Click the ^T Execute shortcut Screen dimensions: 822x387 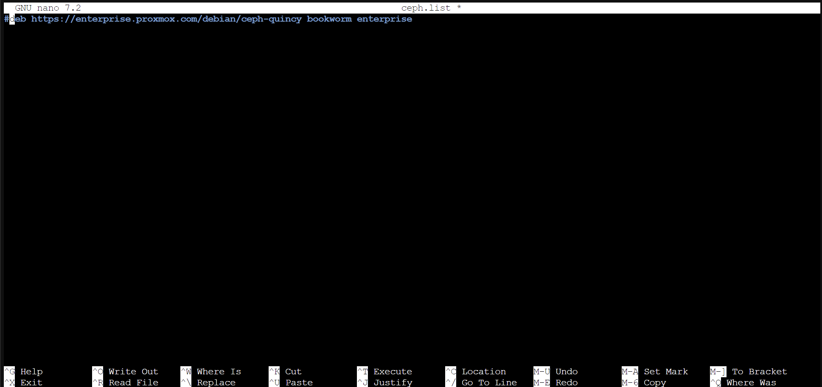tap(384, 371)
